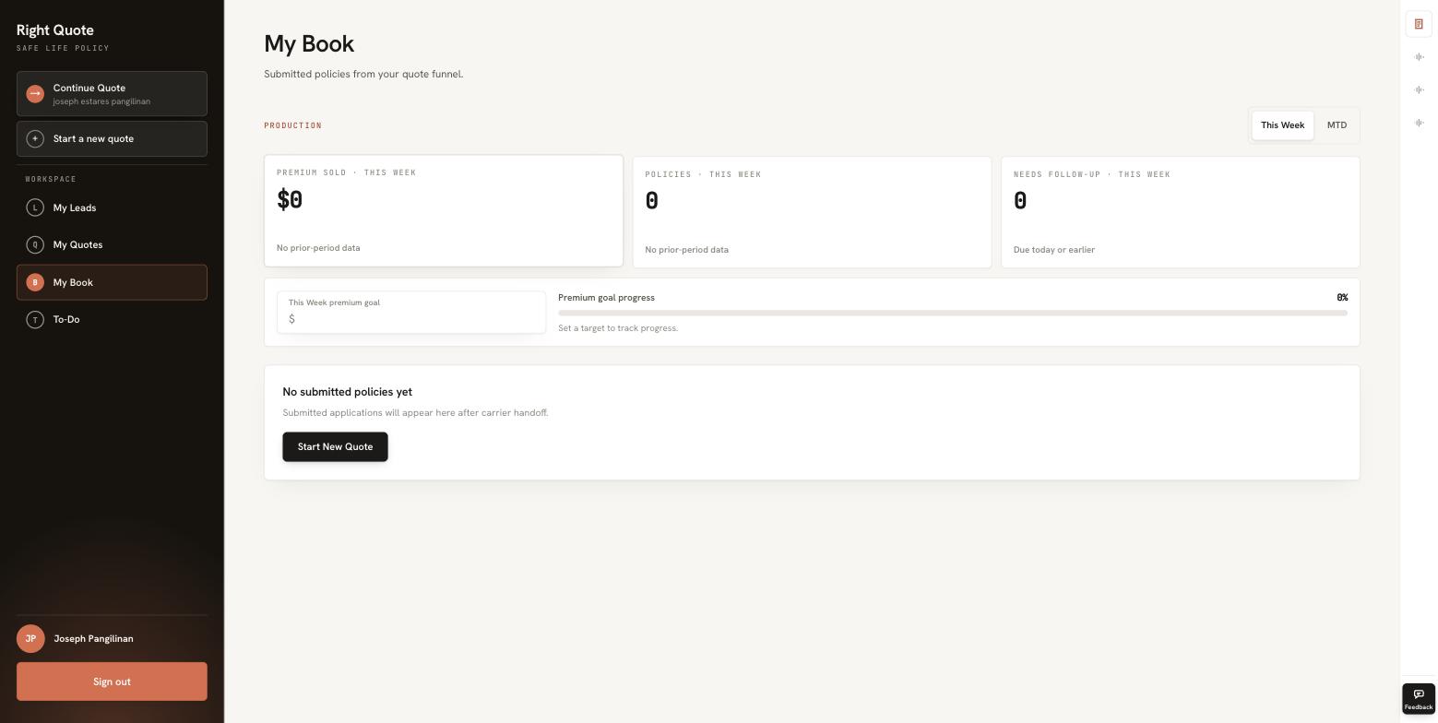Select the Needs Follow-Up This Week card
1438x723 pixels.
[x=1181, y=212]
